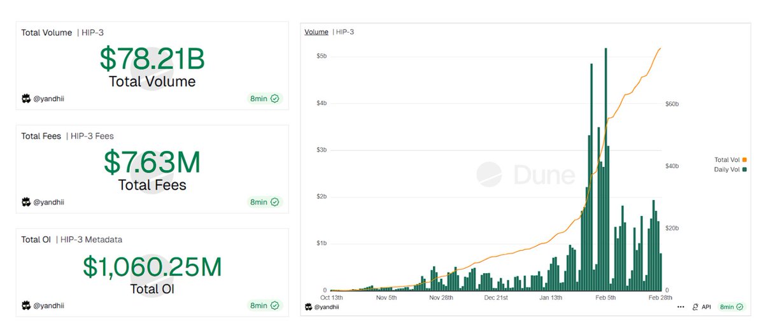Open the Total OI card title
The width and height of the screenshot is (764, 335).
click(x=36, y=239)
